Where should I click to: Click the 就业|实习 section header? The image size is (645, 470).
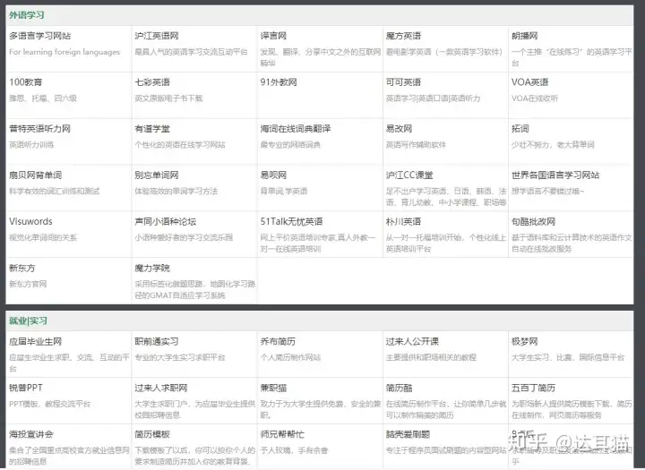(28, 320)
